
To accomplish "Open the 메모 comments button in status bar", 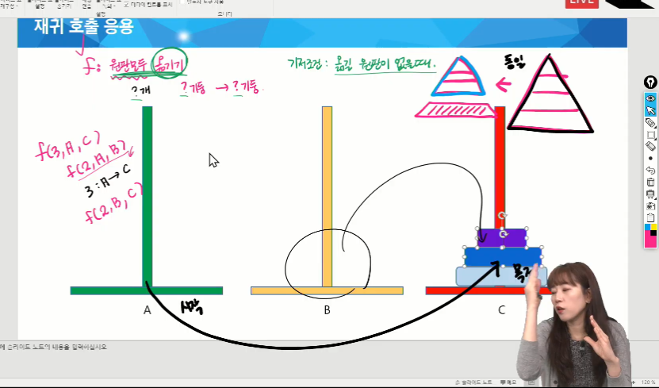I will (x=508, y=382).
